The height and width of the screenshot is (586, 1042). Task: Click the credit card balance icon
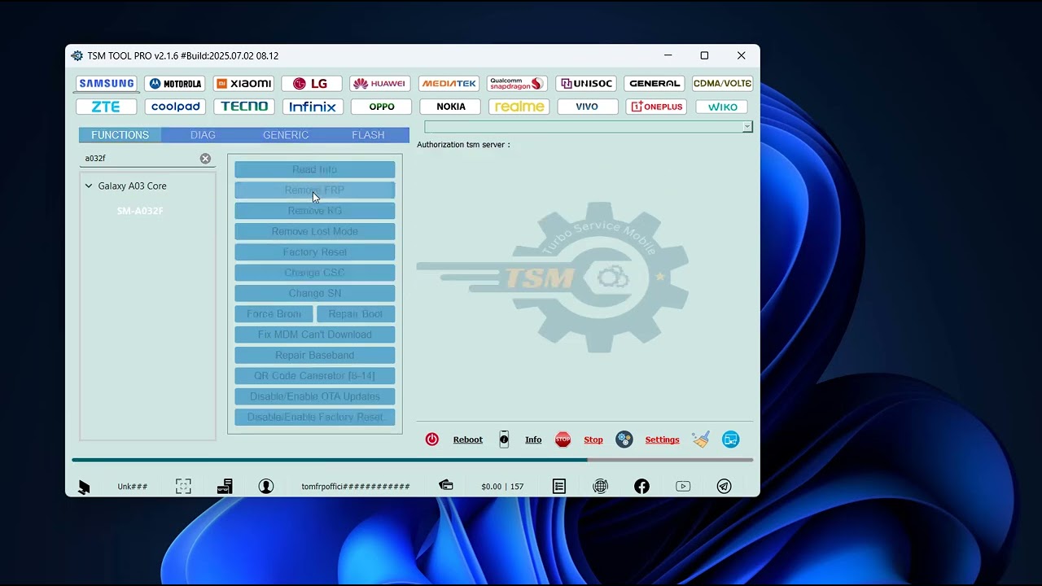click(446, 485)
